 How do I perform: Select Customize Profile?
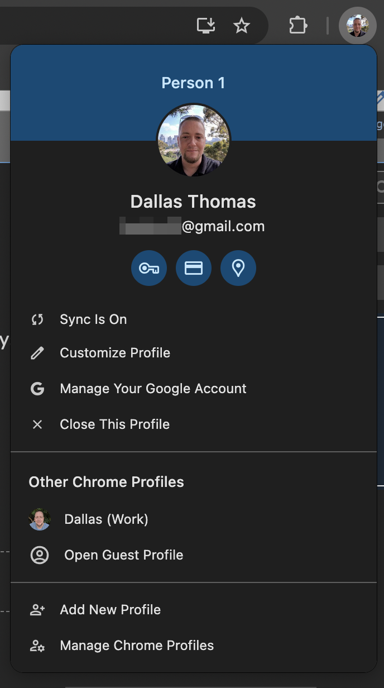pos(115,353)
